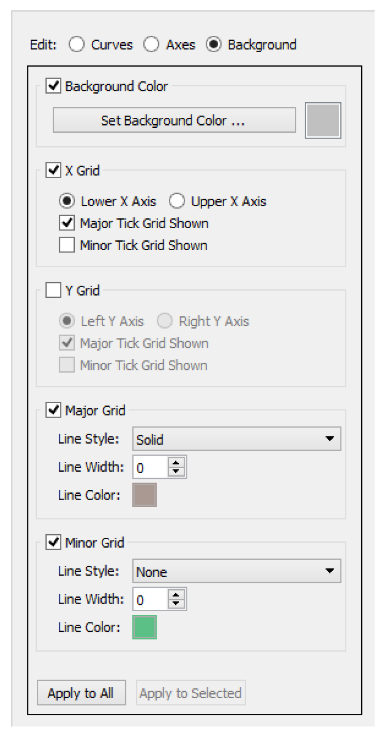Click the green Minor Grid color swatch
Viewport: 384px width, 731px height.
pyautogui.click(x=144, y=627)
